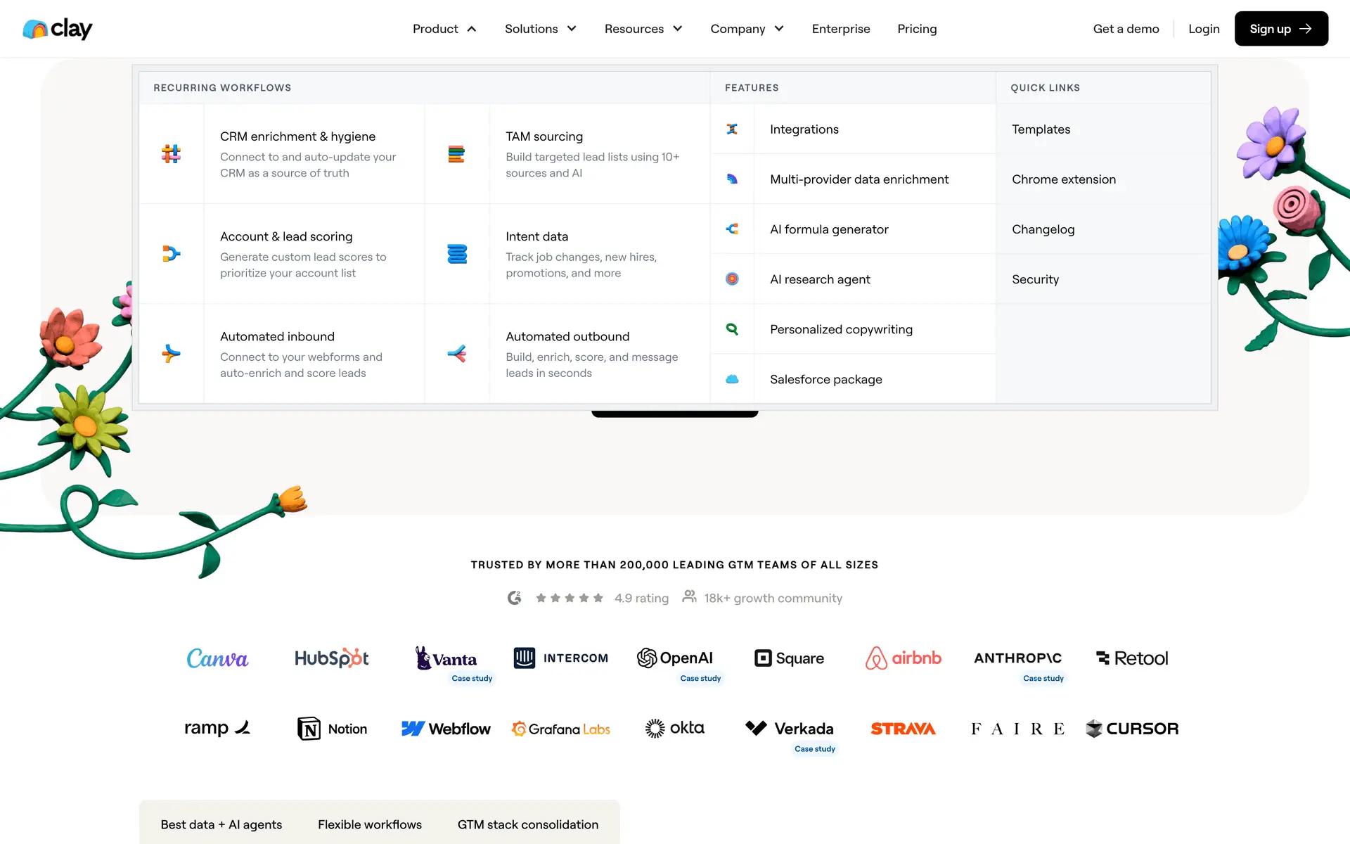Screen dimensions: 1350x844
Task: Click the AI research agent icon
Action: point(732,279)
